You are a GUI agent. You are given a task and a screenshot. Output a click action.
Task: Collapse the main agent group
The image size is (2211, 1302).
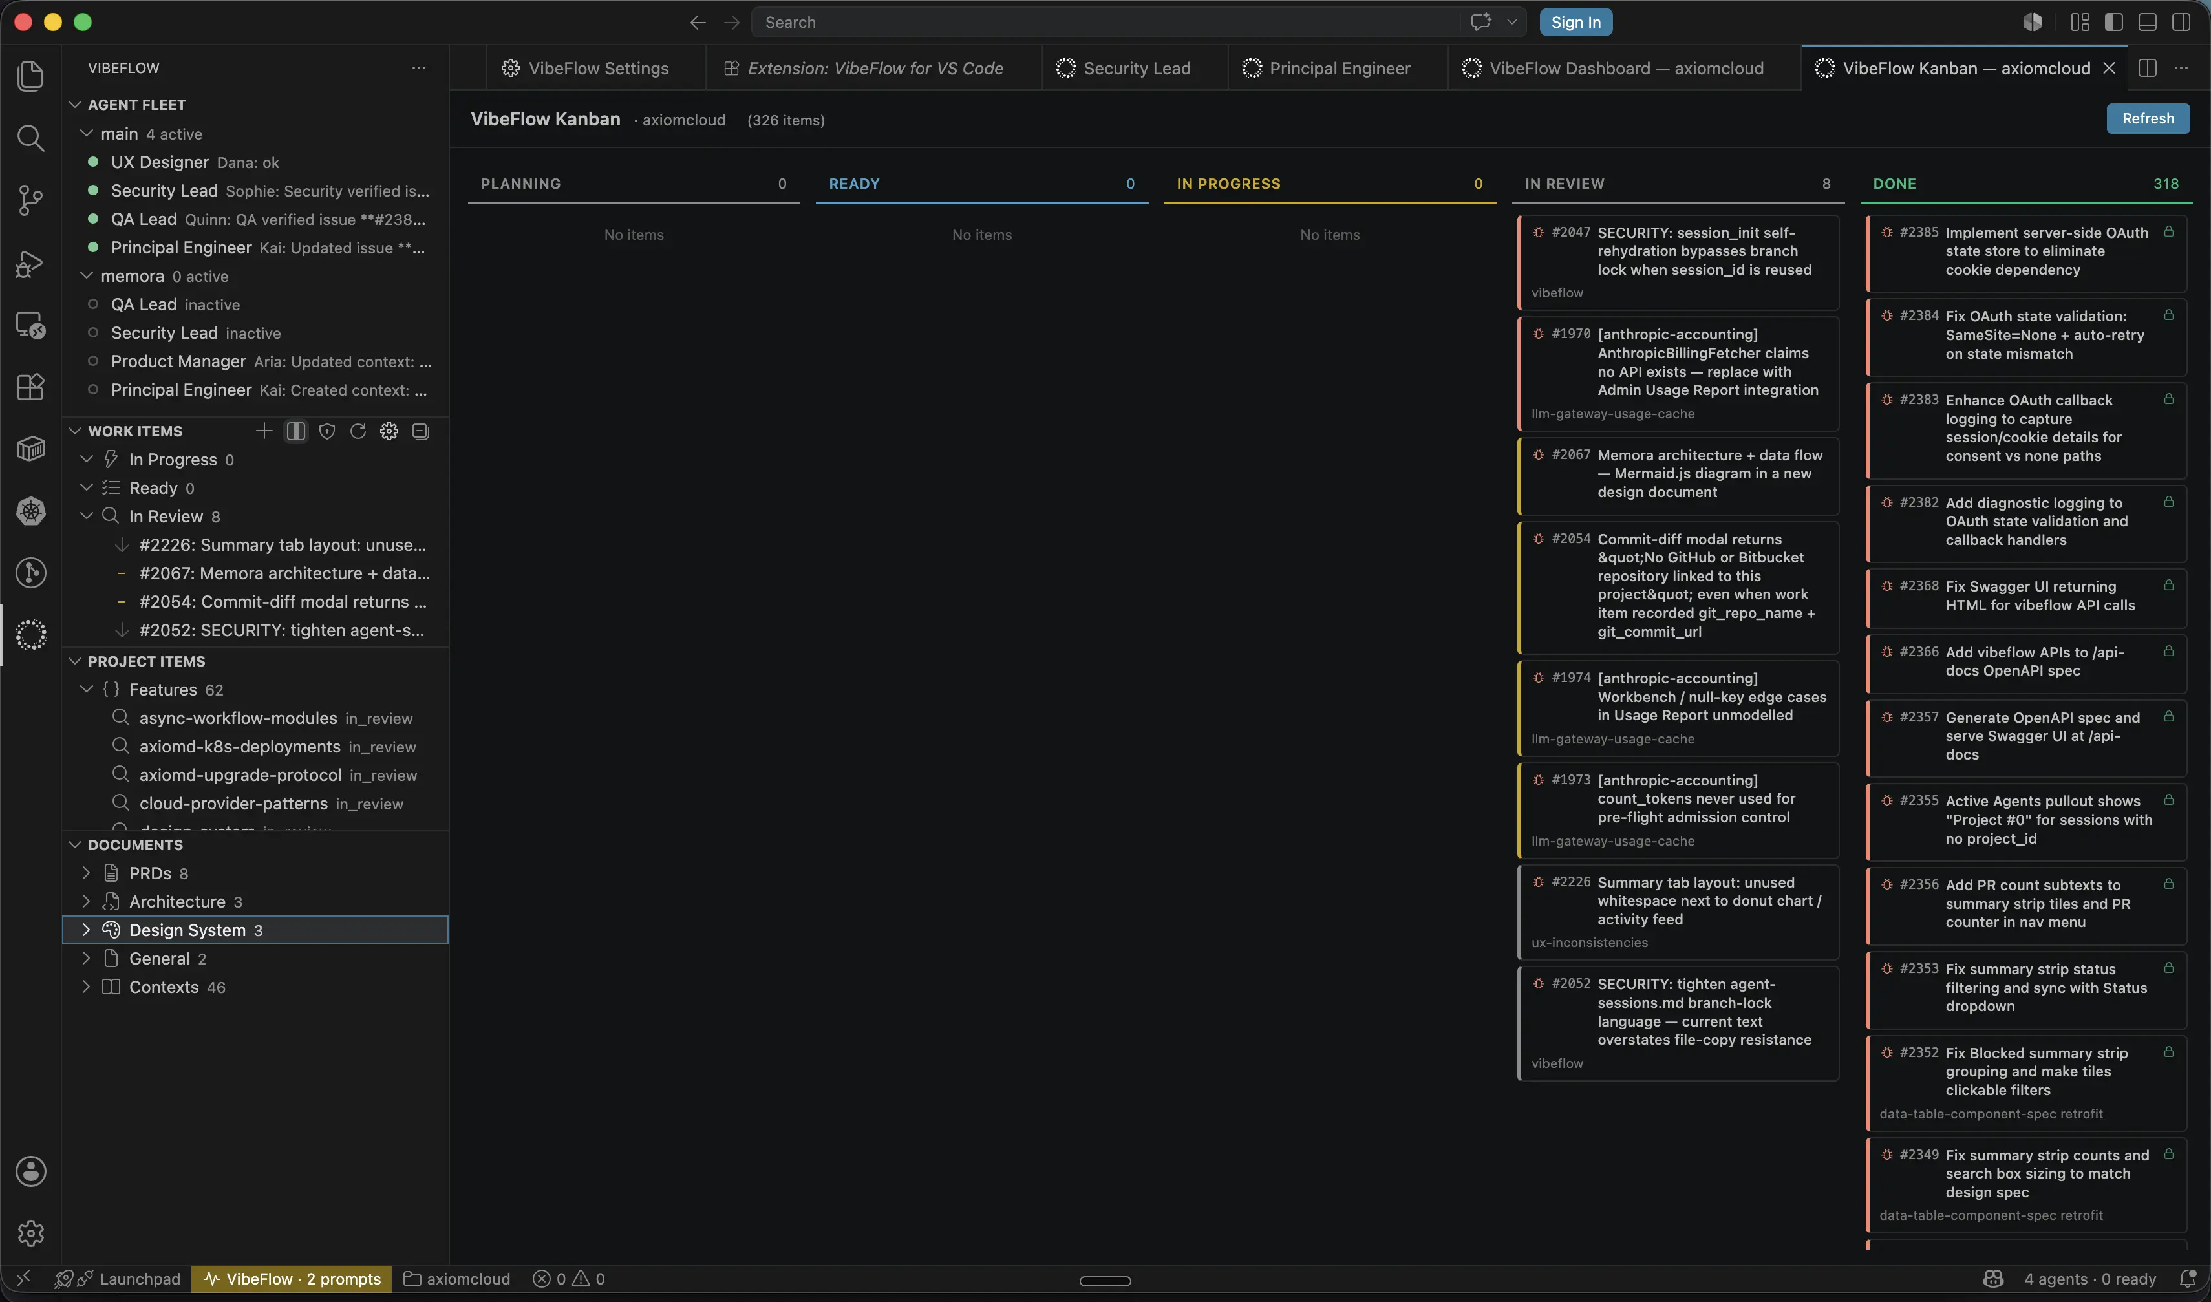tap(87, 133)
